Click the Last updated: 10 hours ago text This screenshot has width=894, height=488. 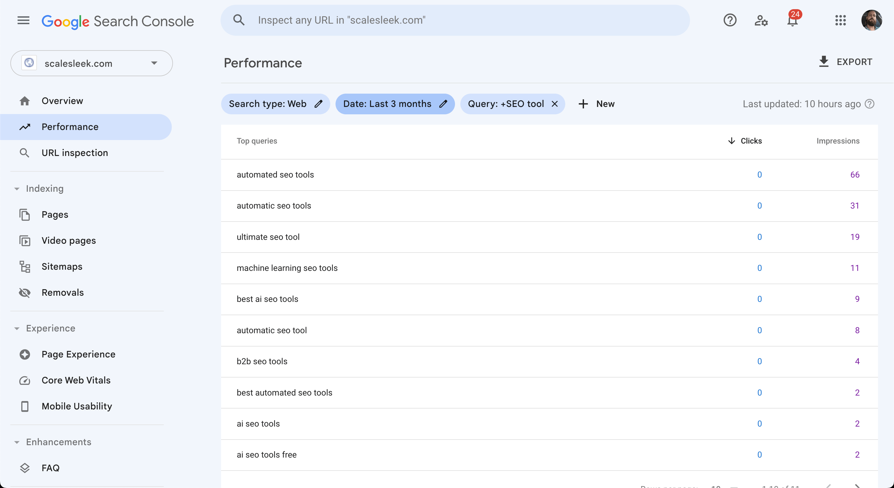(x=801, y=104)
